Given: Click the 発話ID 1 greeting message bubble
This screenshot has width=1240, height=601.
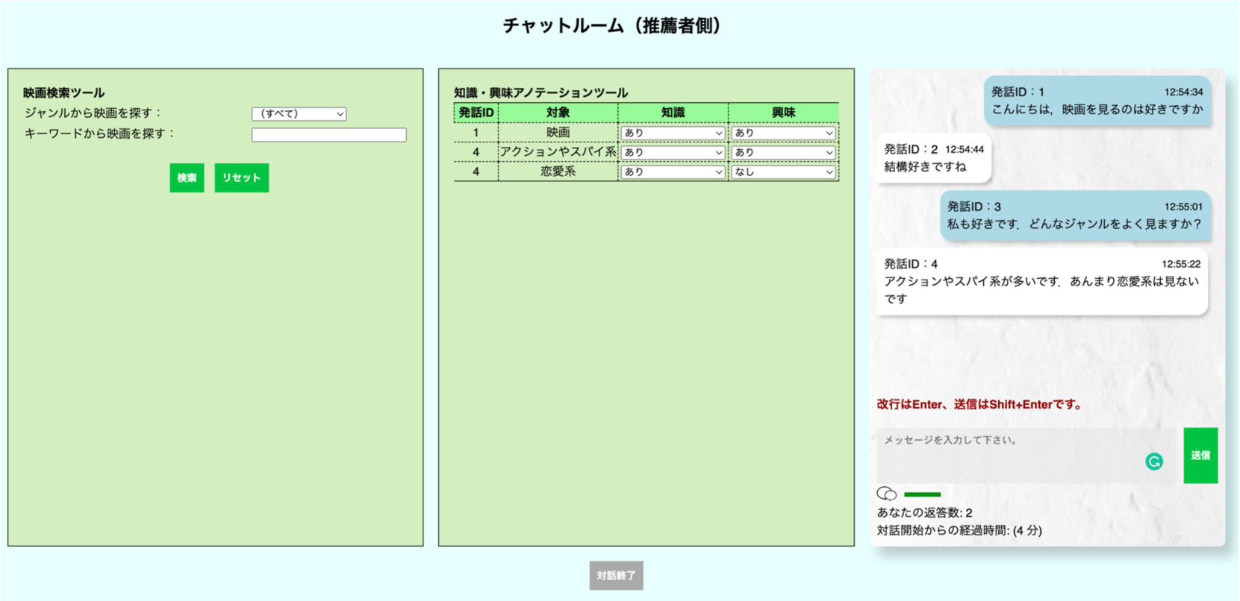Looking at the screenshot, I should (x=1097, y=101).
